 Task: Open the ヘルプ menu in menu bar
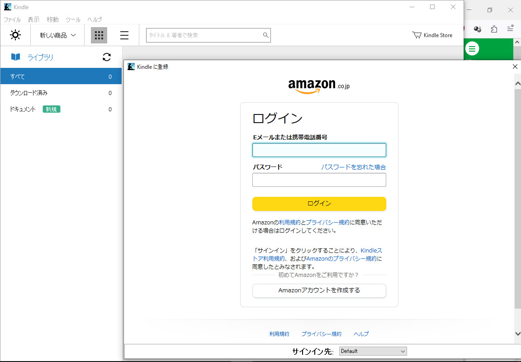point(95,19)
